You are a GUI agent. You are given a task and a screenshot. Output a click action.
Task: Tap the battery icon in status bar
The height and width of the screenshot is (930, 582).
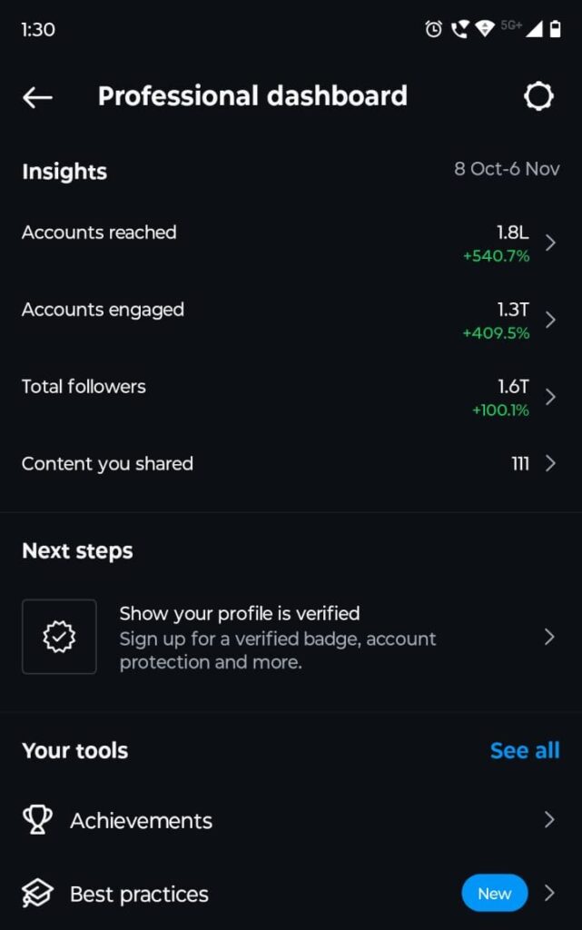tap(555, 29)
